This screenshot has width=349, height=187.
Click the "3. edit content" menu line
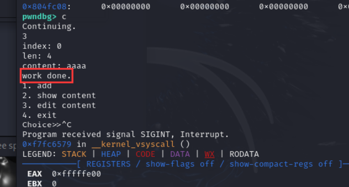point(59,105)
